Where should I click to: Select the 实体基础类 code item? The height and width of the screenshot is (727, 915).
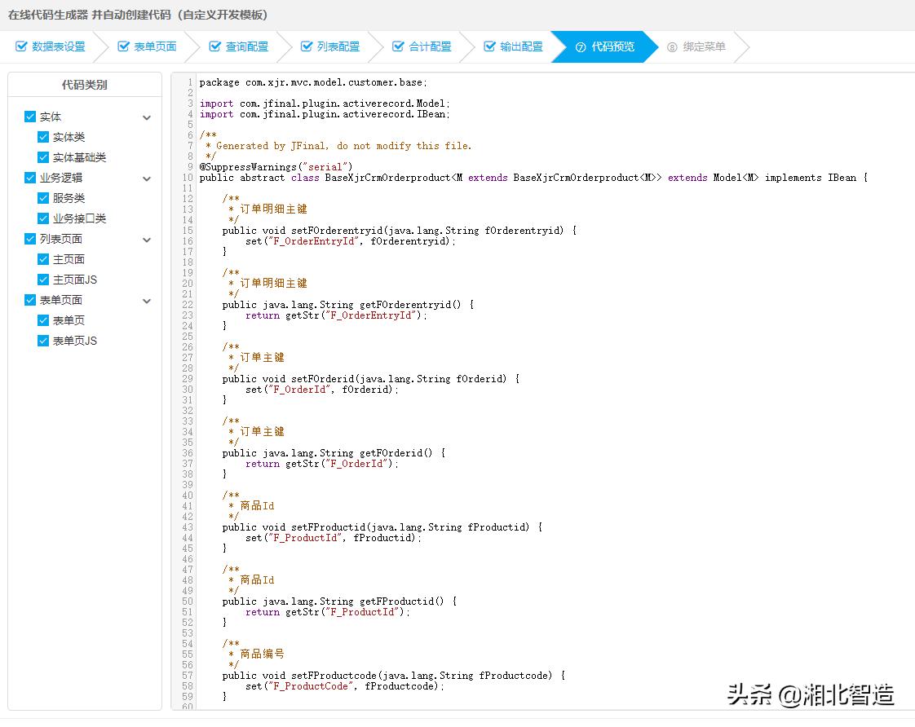[x=79, y=157]
